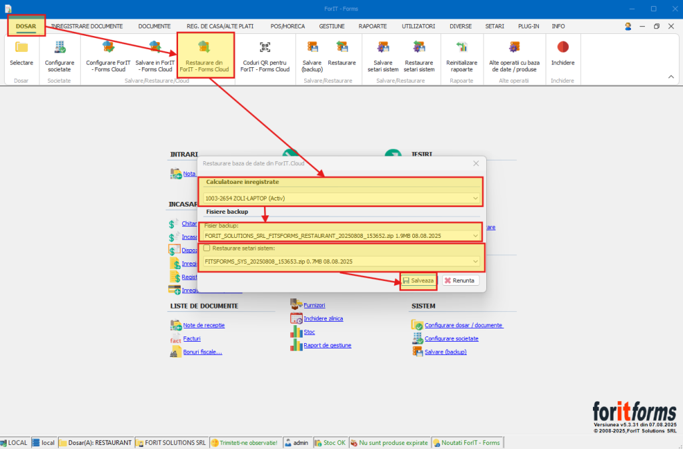The image size is (683, 449).
Task: Click the Raport de gestiune icon
Action: [x=296, y=346]
